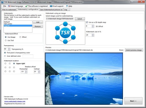Choose the Effect radio option
The width and height of the screenshot is (146, 108).
pos(20,37)
